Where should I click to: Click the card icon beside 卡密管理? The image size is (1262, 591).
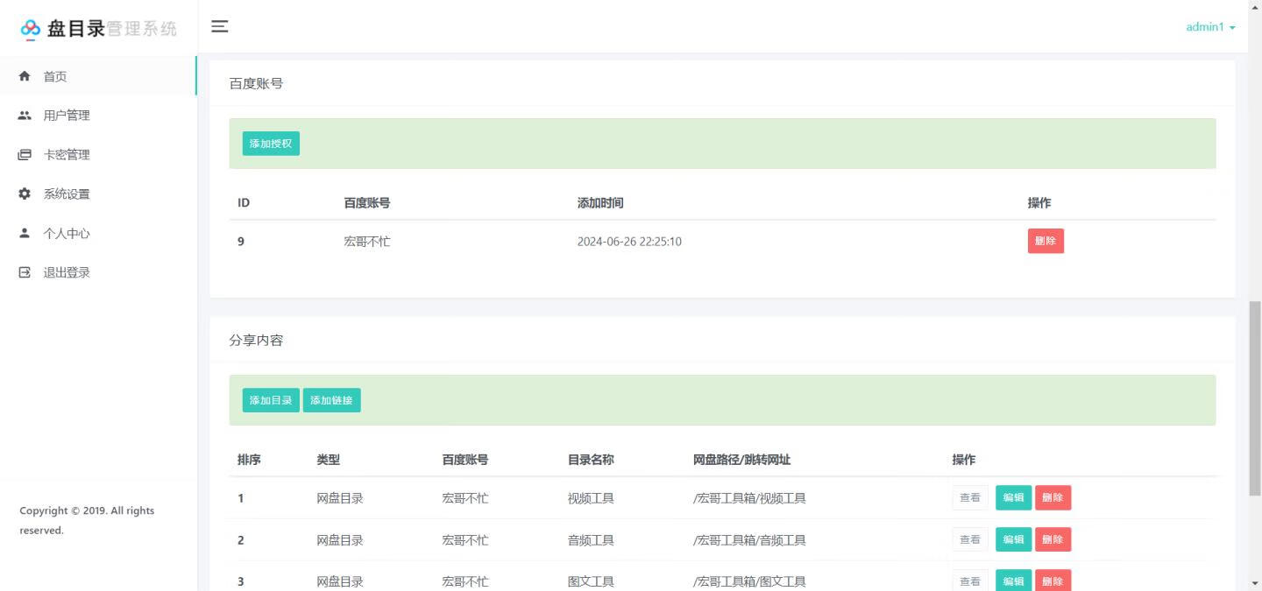(x=25, y=154)
